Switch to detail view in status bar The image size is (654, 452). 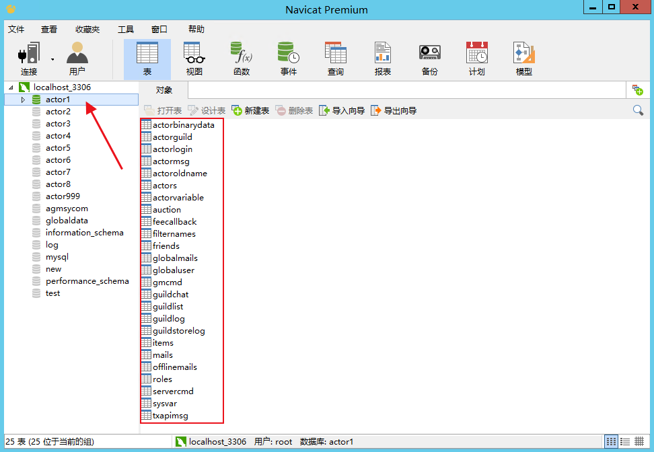[x=625, y=442]
